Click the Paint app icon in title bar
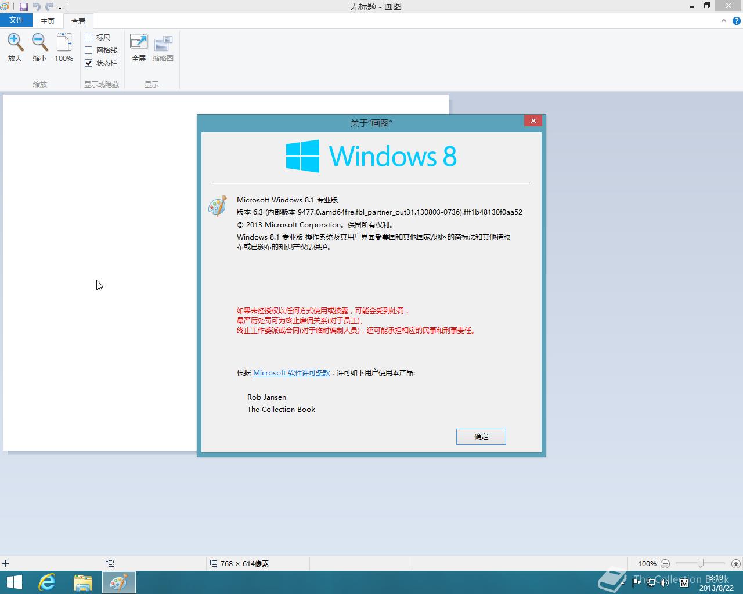Image resolution: width=743 pixels, height=594 pixels. (5, 7)
